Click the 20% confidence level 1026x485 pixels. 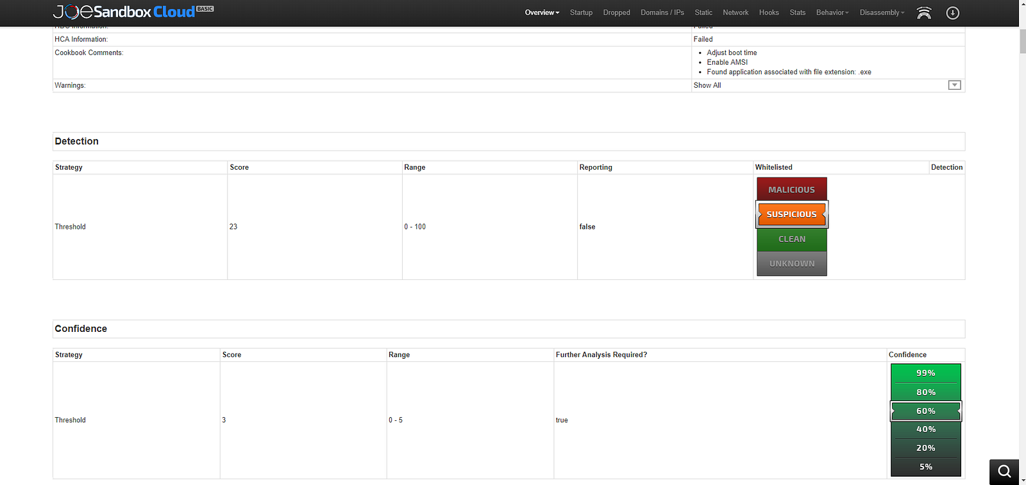point(926,448)
